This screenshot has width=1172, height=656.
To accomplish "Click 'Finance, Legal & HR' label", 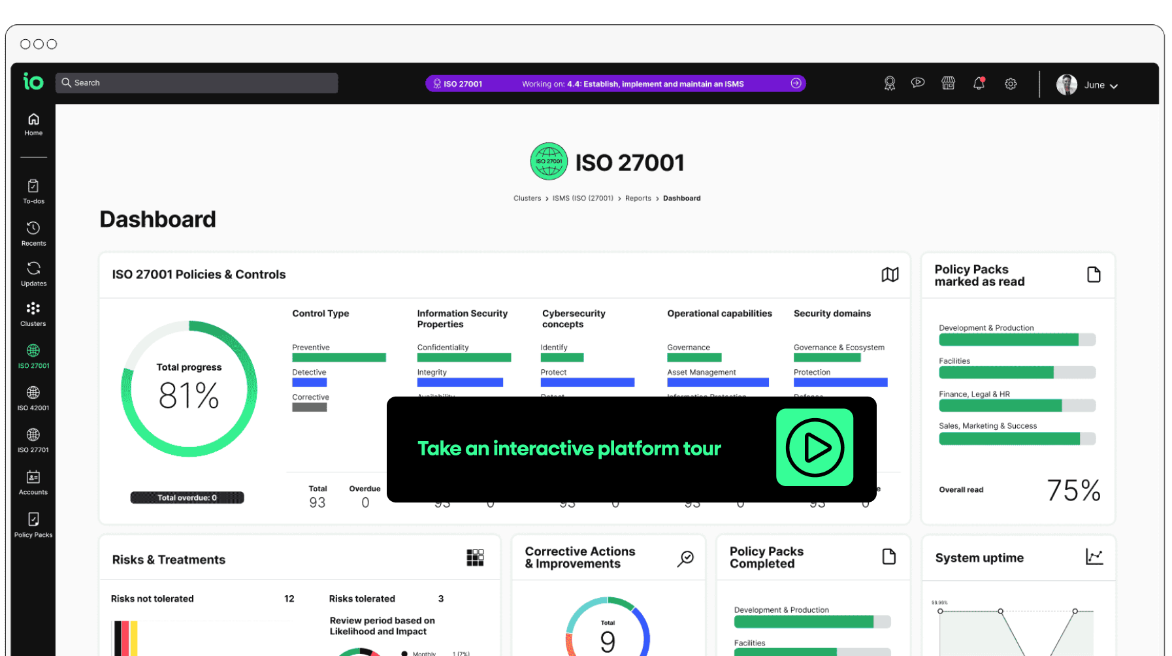I will [x=974, y=395].
